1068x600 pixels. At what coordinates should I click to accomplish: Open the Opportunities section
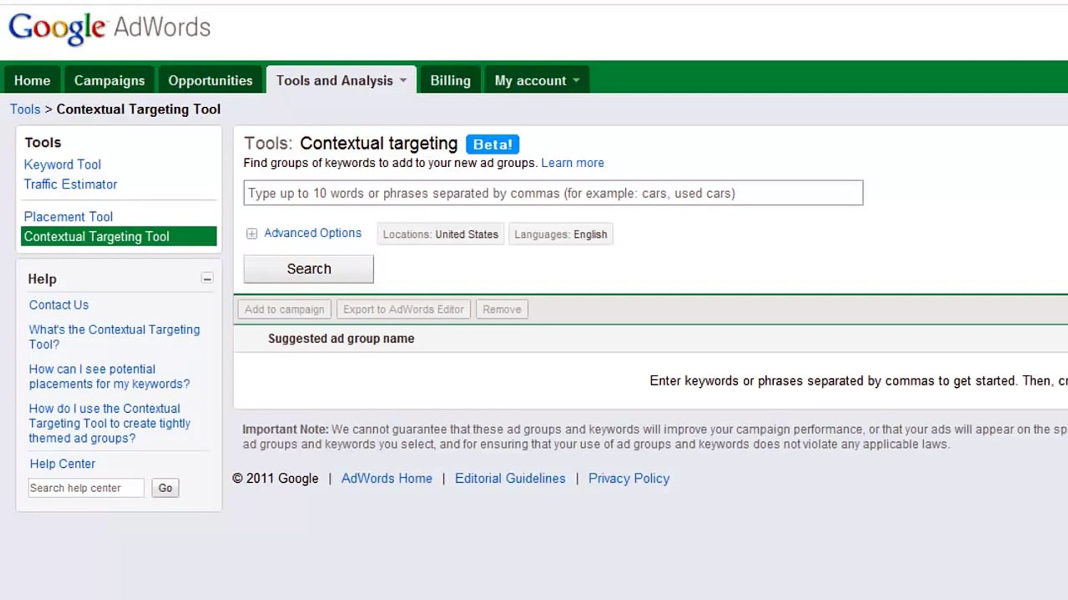[x=210, y=80]
